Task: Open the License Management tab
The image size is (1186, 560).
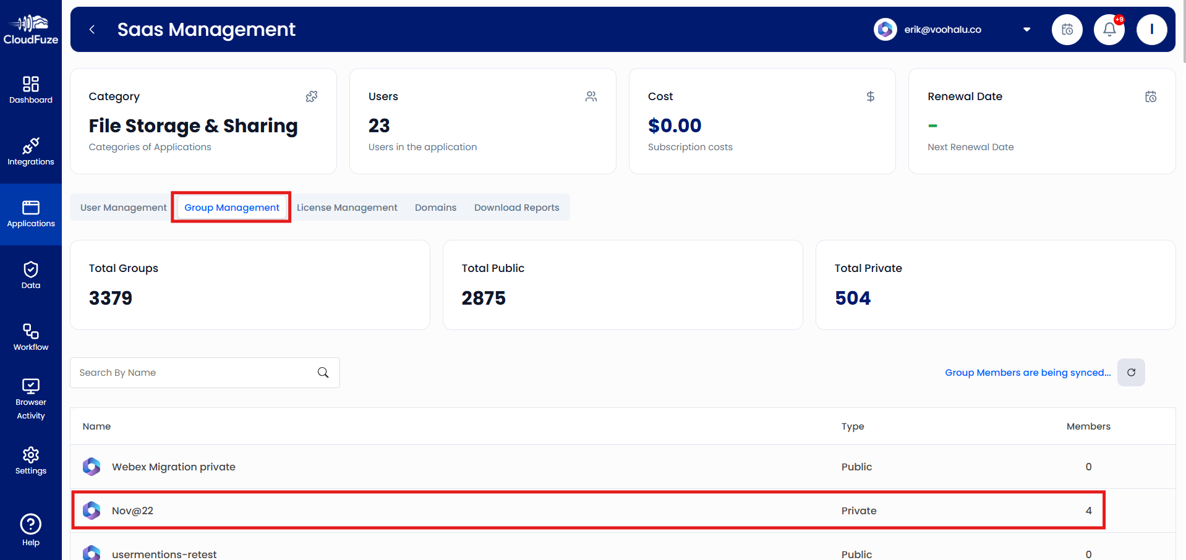Action: (x=347, y=207)
